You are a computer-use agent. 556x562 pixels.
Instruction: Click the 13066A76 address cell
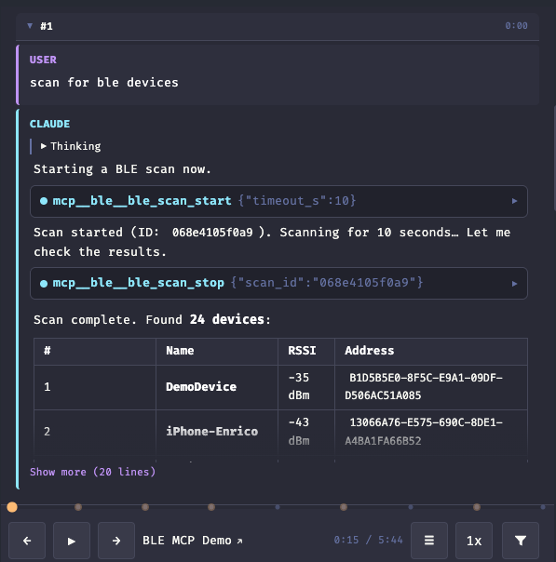(x=431, y=432)
